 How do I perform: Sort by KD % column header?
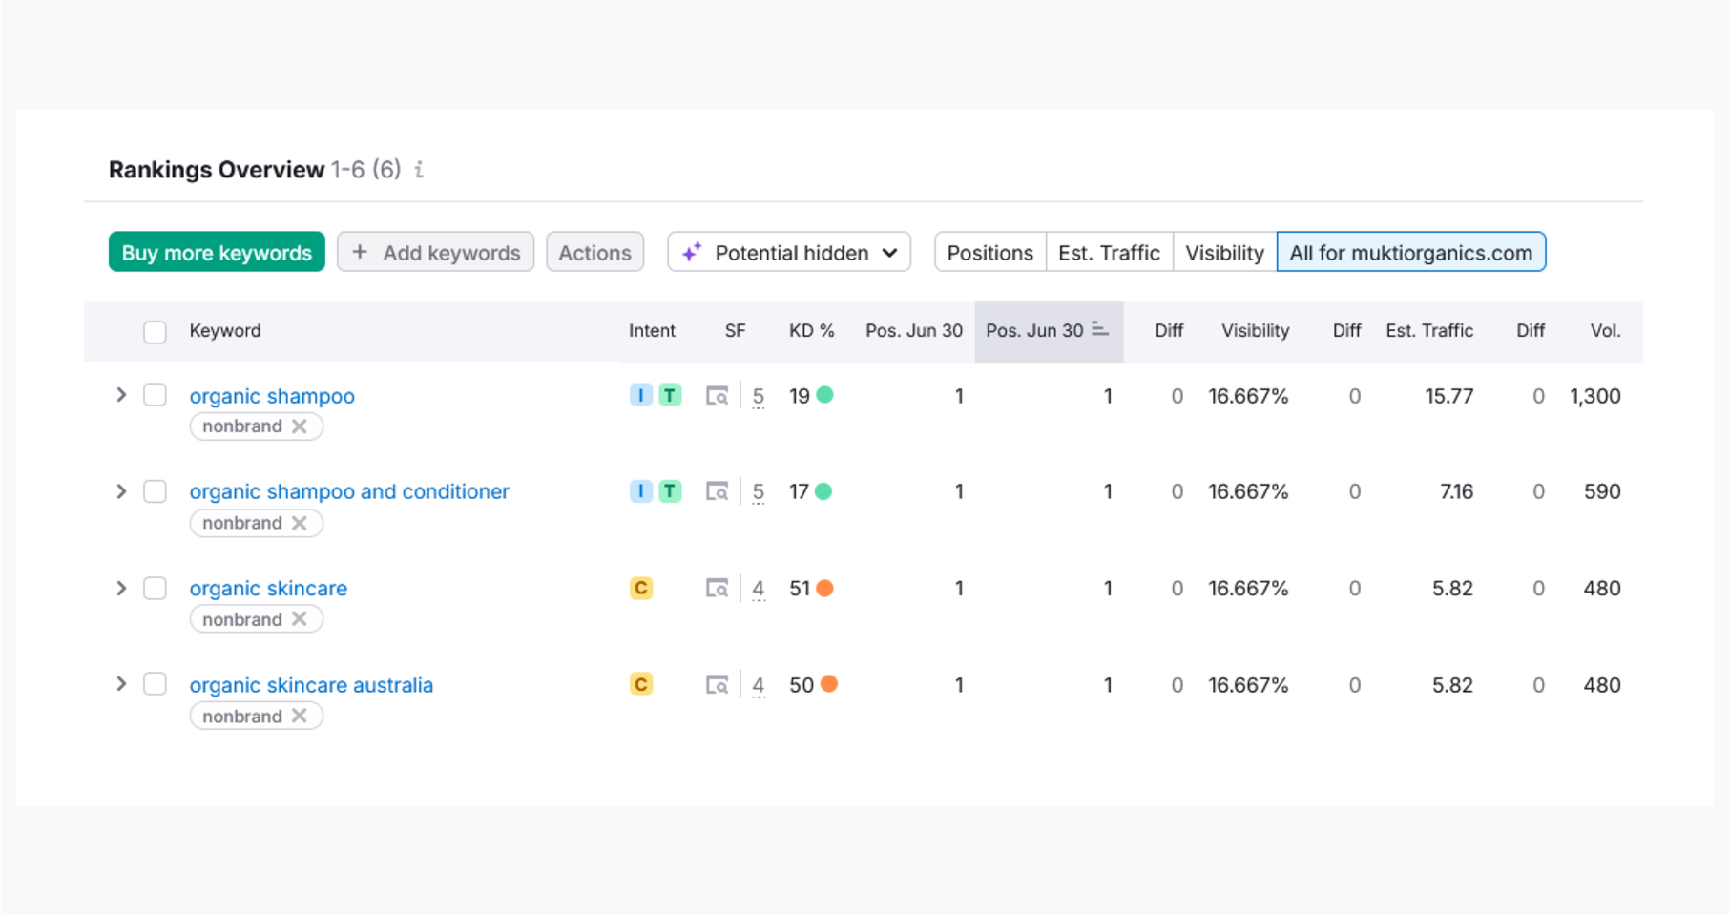click(x=812, y=330)
